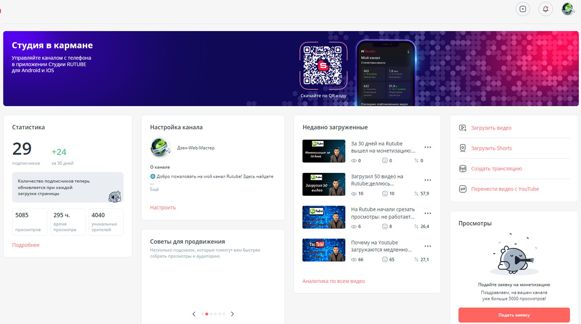
Task: Click the upload Shorts icon
Action: coord(462,148)
